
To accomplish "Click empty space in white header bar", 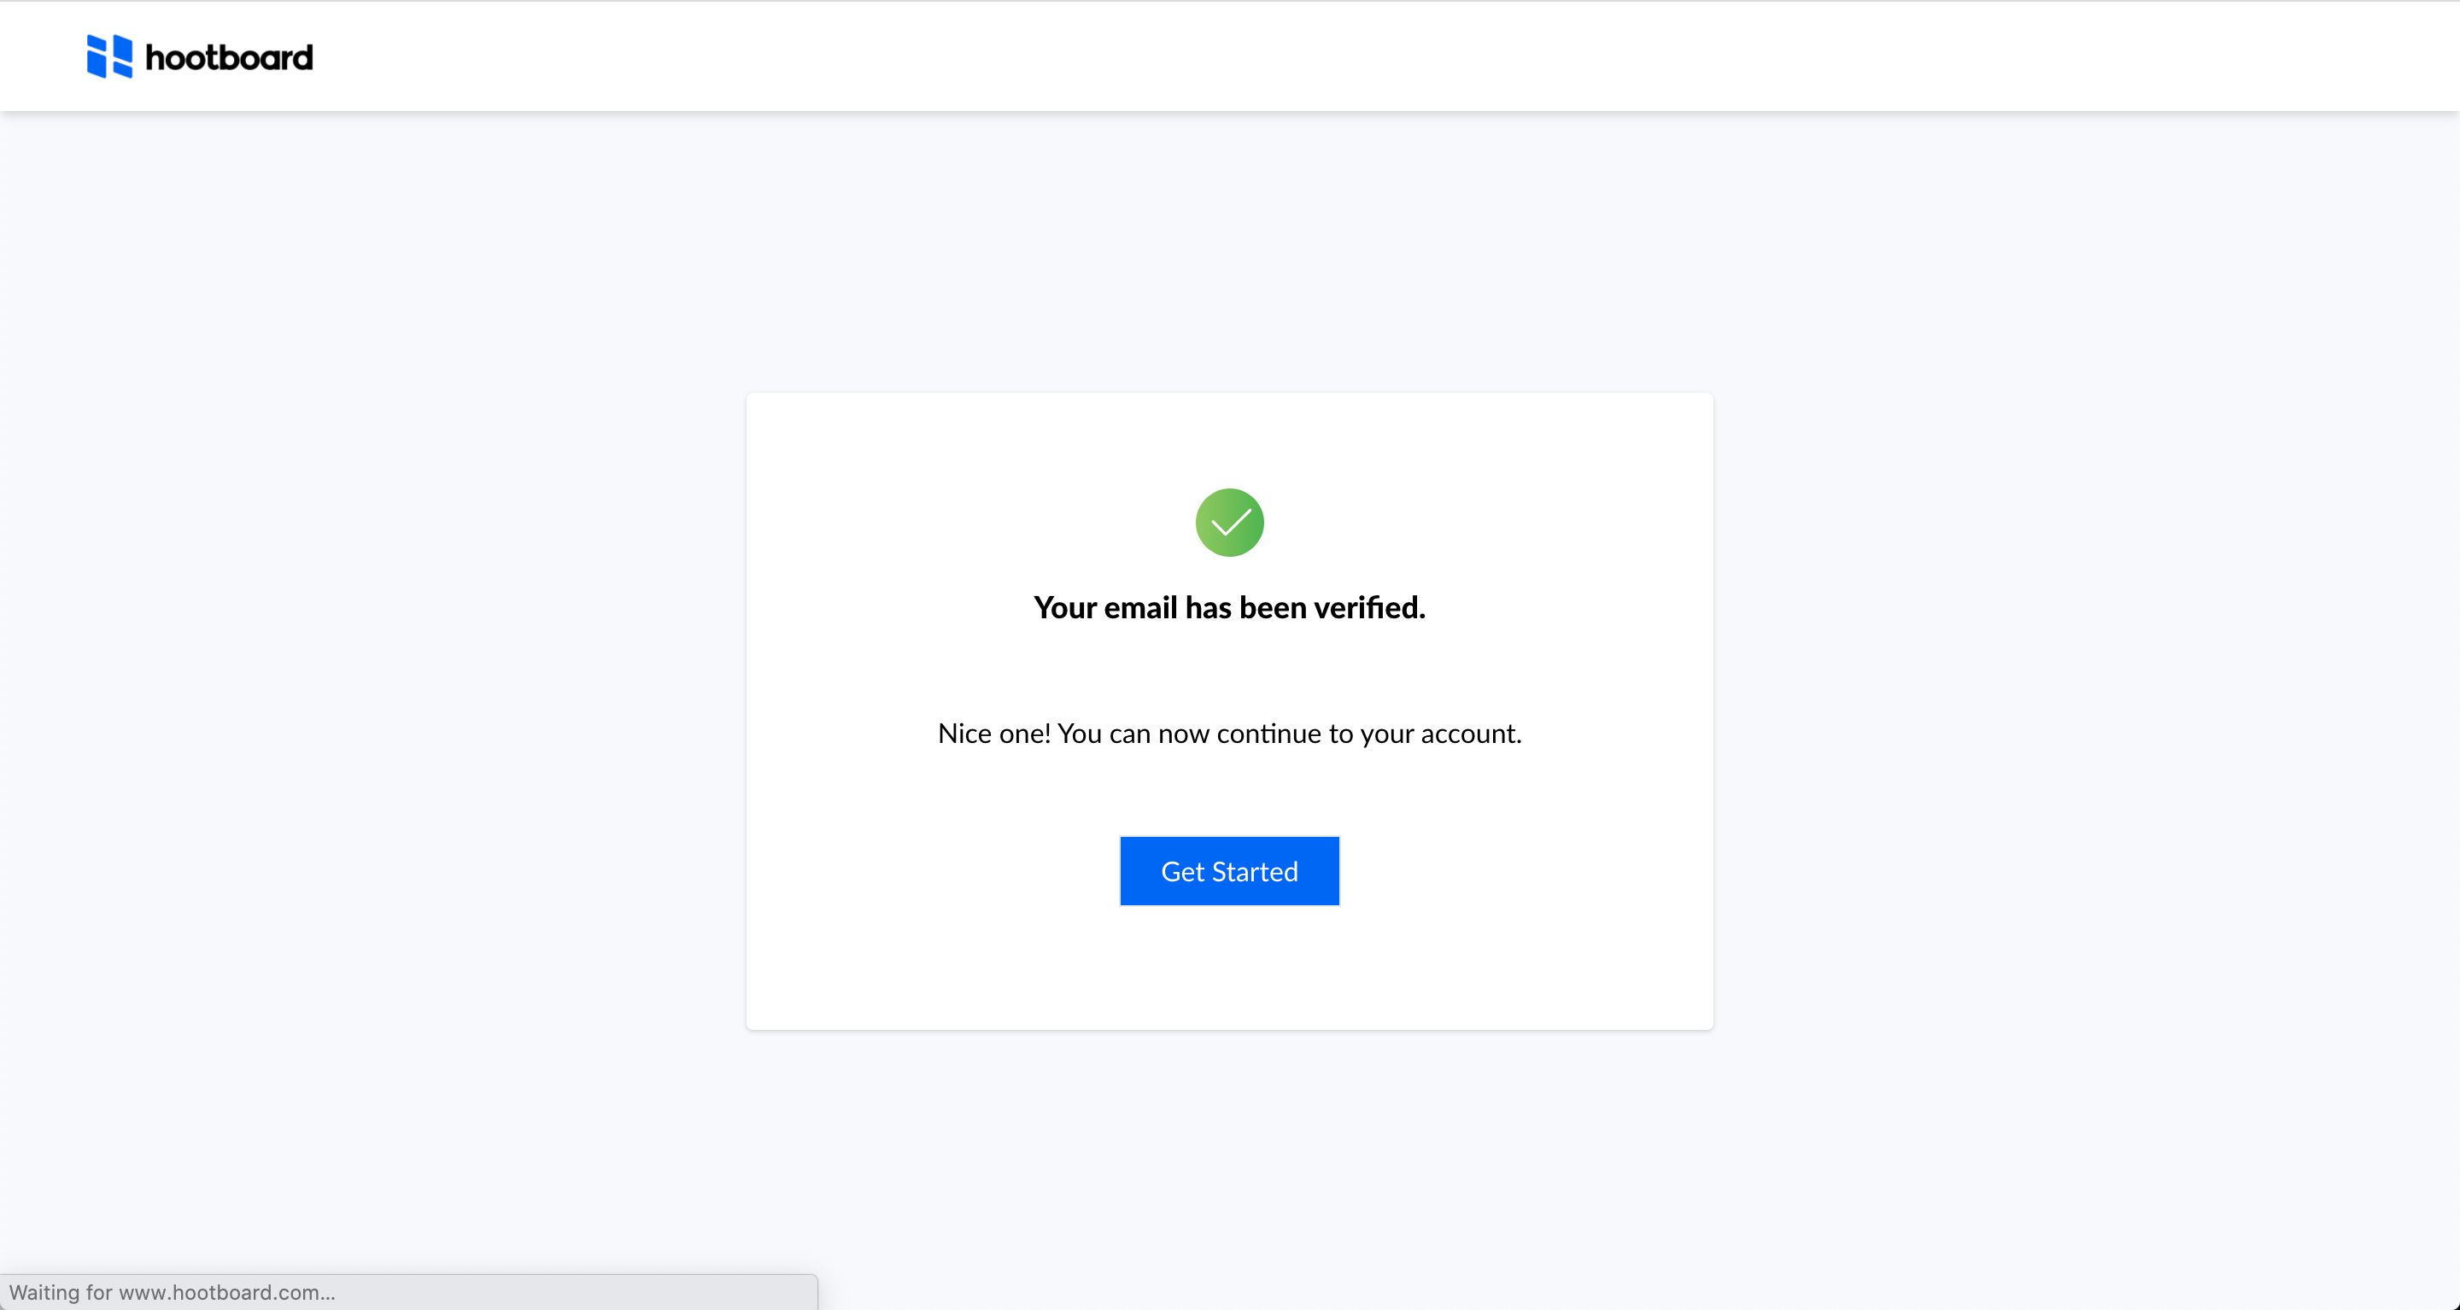I will pyautogui.click(x=1337, y=56).
